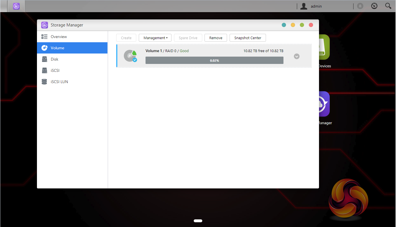
Task: Minimize Storage Manager with the yellow dot
Action: click(293, 25)
